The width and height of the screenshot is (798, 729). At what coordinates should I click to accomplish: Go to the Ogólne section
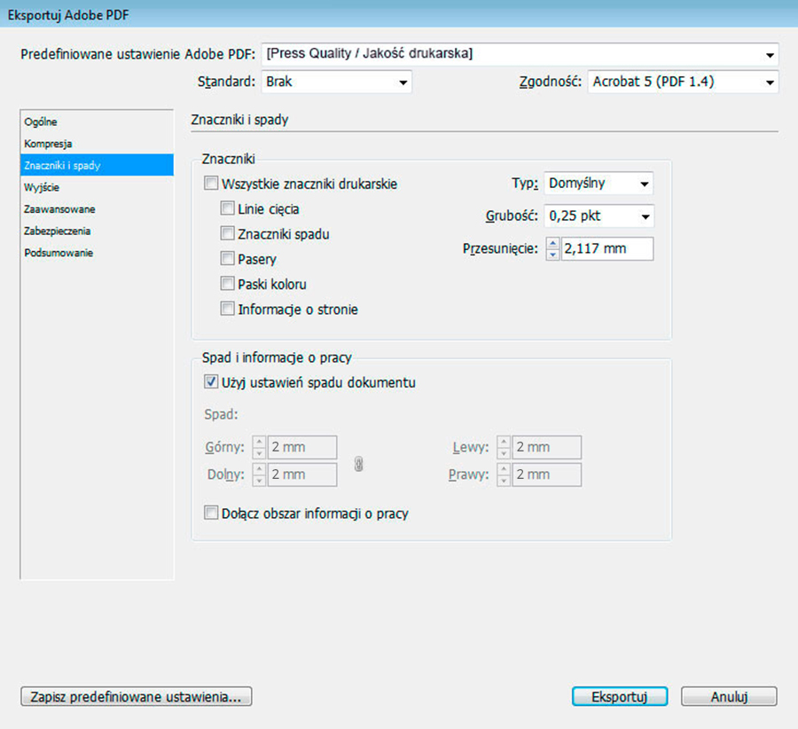click(x=97, y=121)
